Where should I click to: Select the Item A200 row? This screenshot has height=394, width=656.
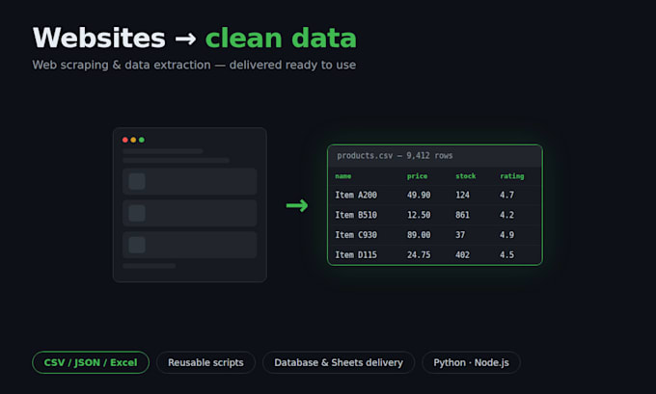point(435,195)
